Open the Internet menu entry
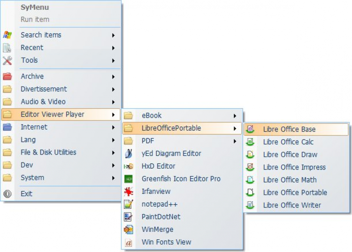The image size is (352, 252). tap(34, 127)
